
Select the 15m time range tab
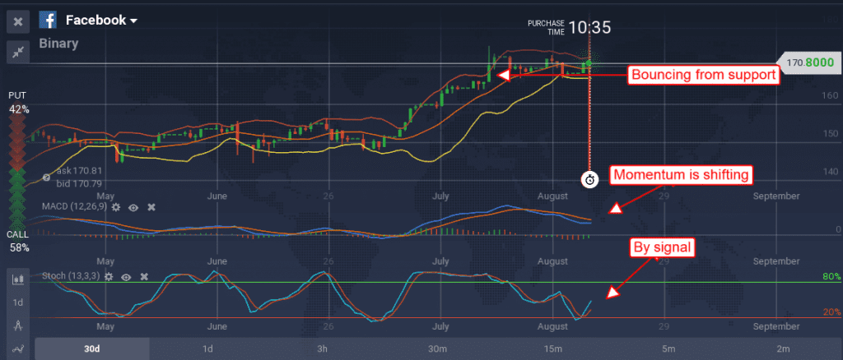[553, 348]
